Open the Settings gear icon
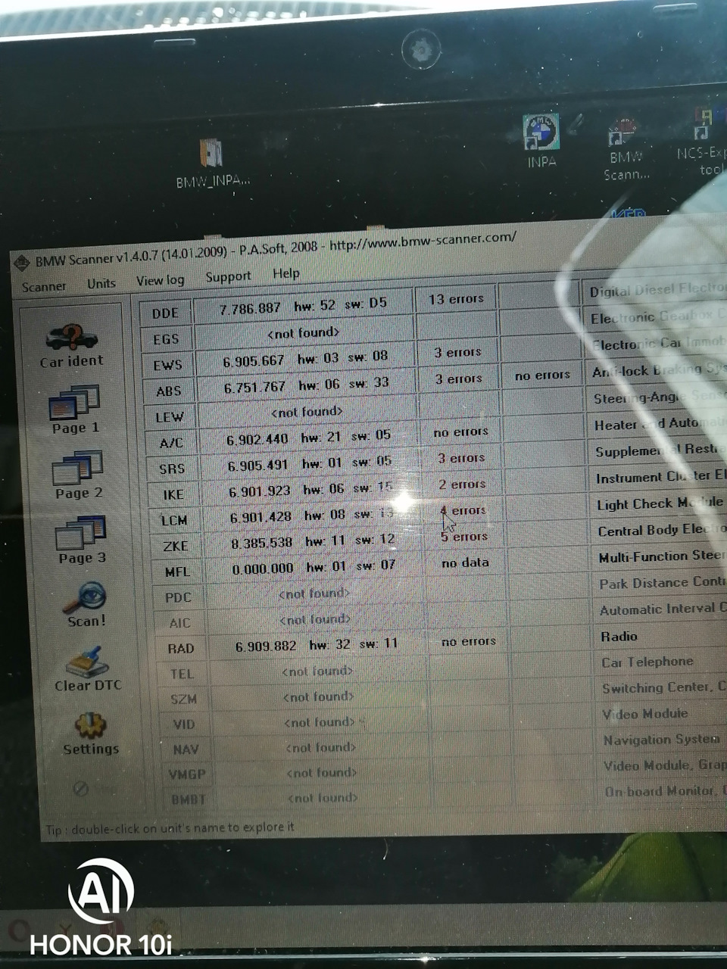Screen dimensions: 727x969 coord(91,733)
